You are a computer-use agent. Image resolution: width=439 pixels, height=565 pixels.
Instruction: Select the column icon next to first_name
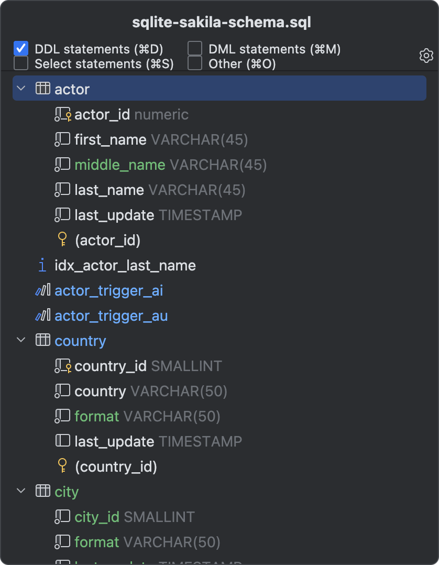tap(62, 139)
